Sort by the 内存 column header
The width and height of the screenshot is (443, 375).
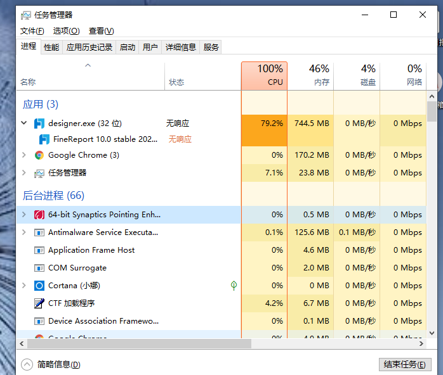click(310, 76)
